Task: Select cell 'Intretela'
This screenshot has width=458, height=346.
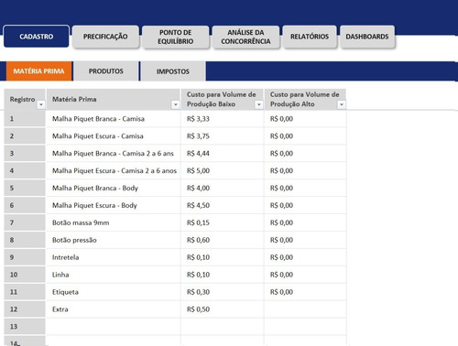Action: (x=114, y=257)
